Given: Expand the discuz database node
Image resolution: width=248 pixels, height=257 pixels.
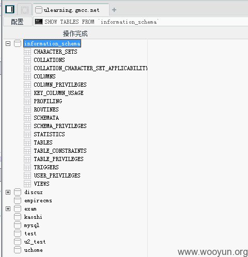Looking at the screenshot, I should click(8, 192).
